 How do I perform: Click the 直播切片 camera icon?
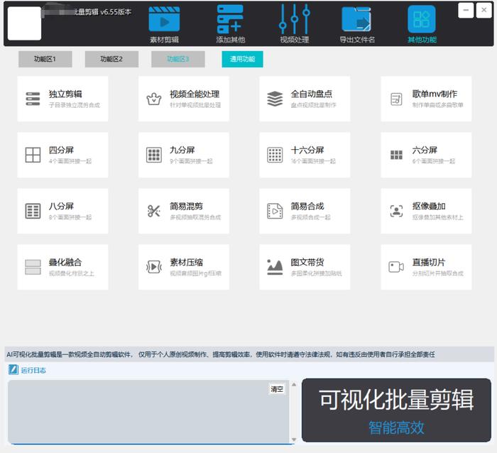(x=396, y=267)
